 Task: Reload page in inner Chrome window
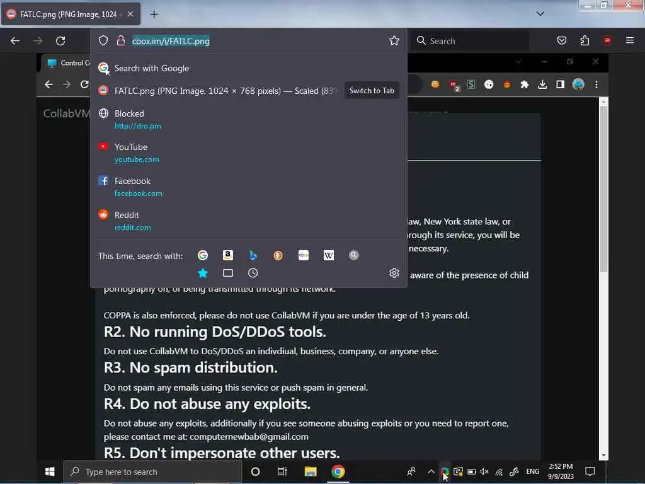[85, 84]
